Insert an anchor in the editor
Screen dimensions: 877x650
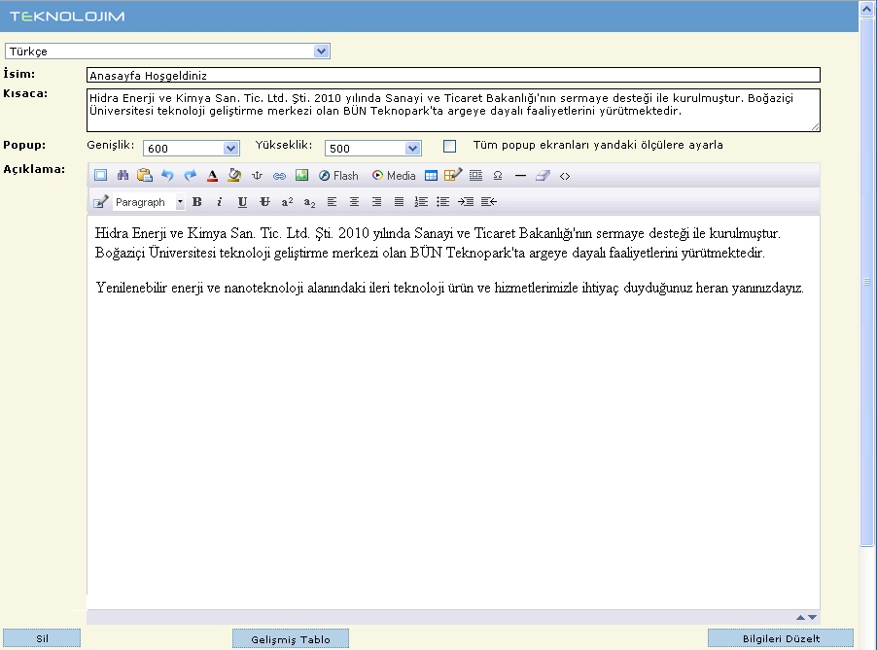[x=258, y=176]
